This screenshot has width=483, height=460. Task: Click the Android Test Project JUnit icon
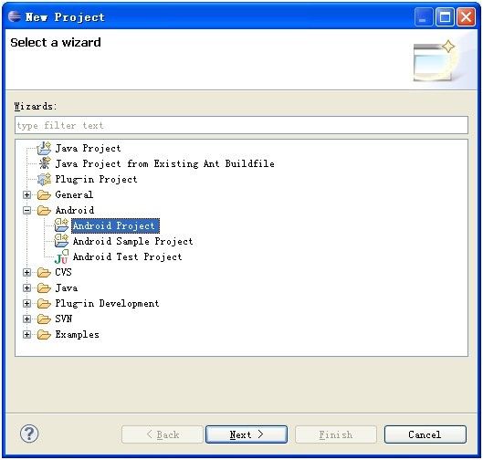[61, 256]
